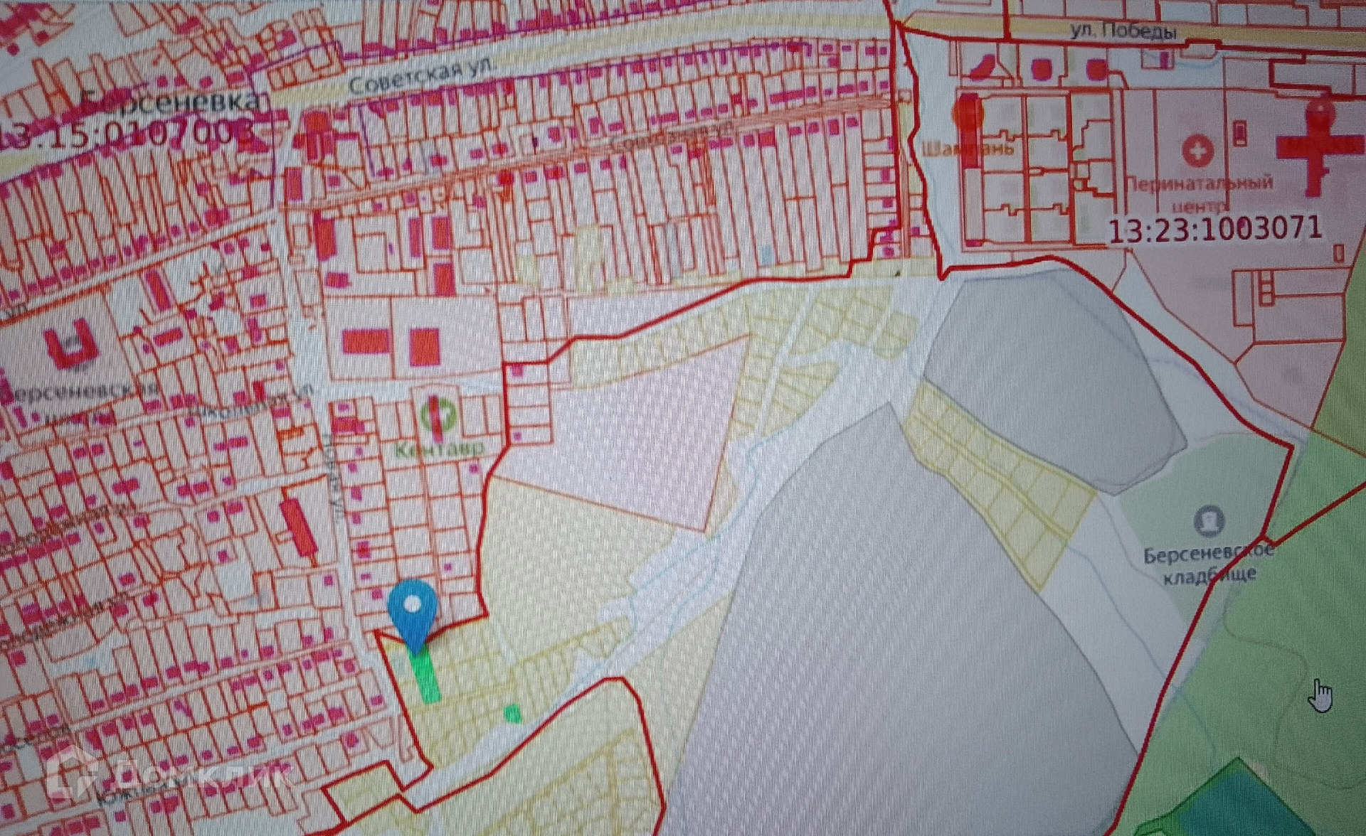1366x836 pixels.
Task: Click the Шампань red place marker
Action: [968, 114]
